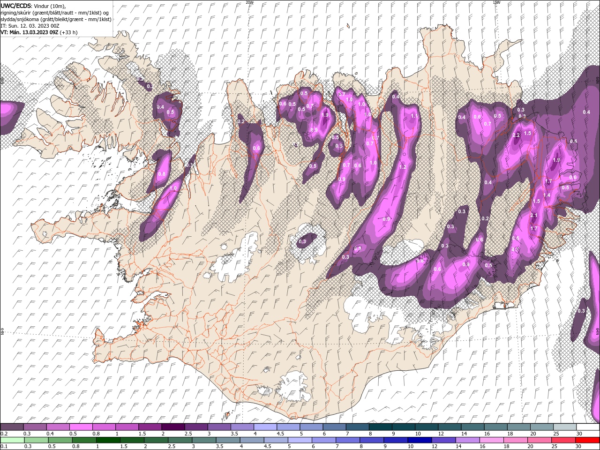Click the palest green 0.1–0.3 rain legend swatch
600x450 pixels.
[12, 440]
